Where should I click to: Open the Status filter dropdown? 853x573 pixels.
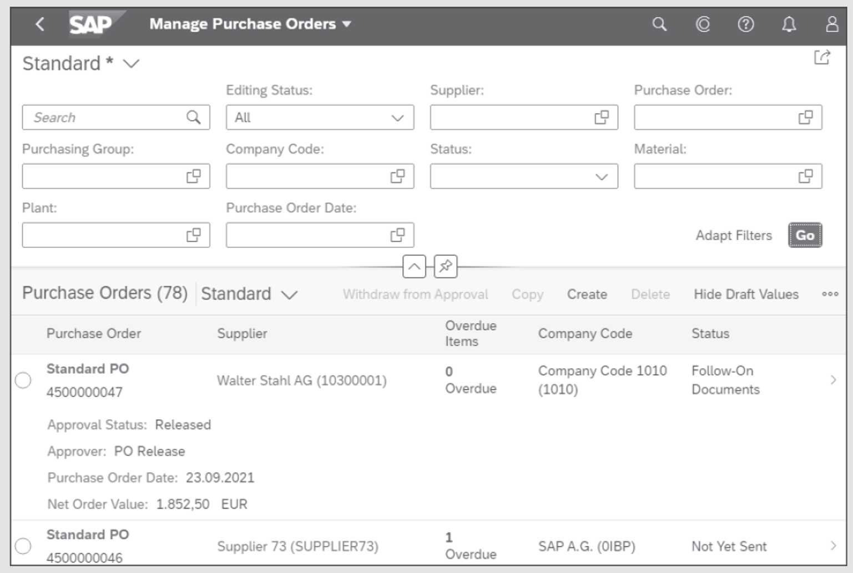(x=524, y=176)
